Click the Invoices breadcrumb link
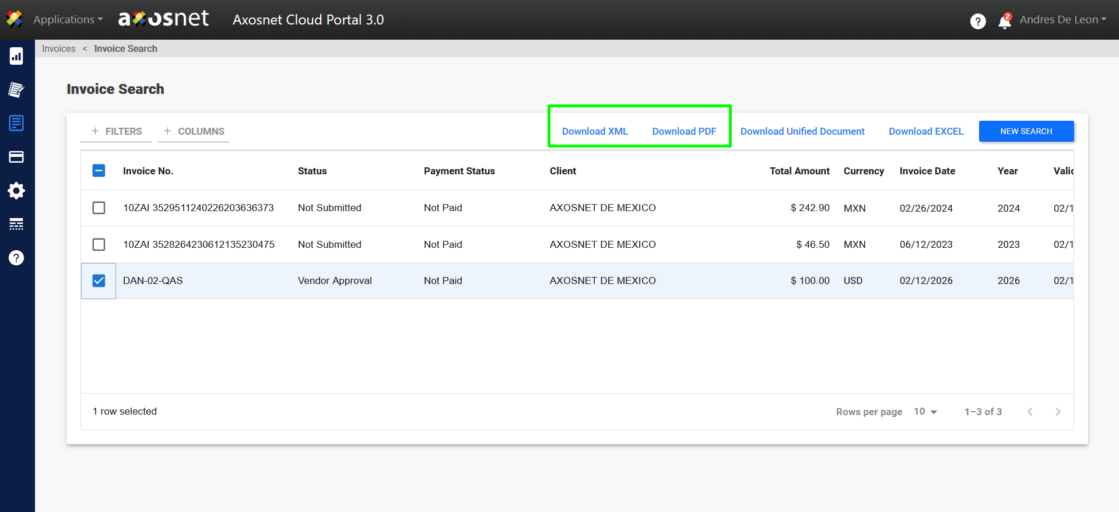This screenshot has width=1119, height=512. (x=59, y=48)
